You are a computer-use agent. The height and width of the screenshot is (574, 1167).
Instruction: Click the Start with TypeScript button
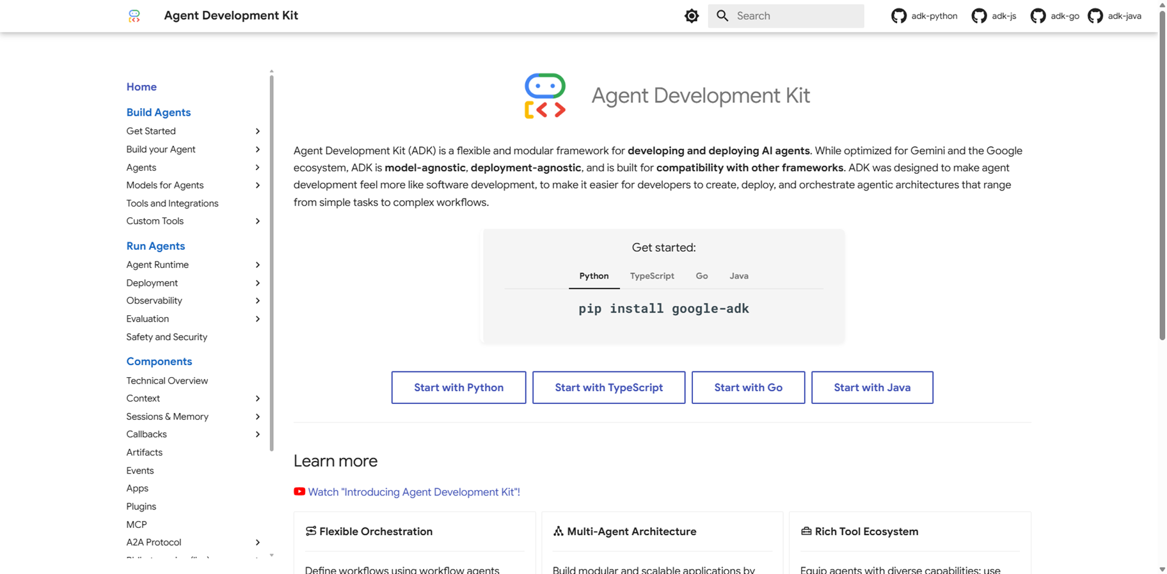608,387
